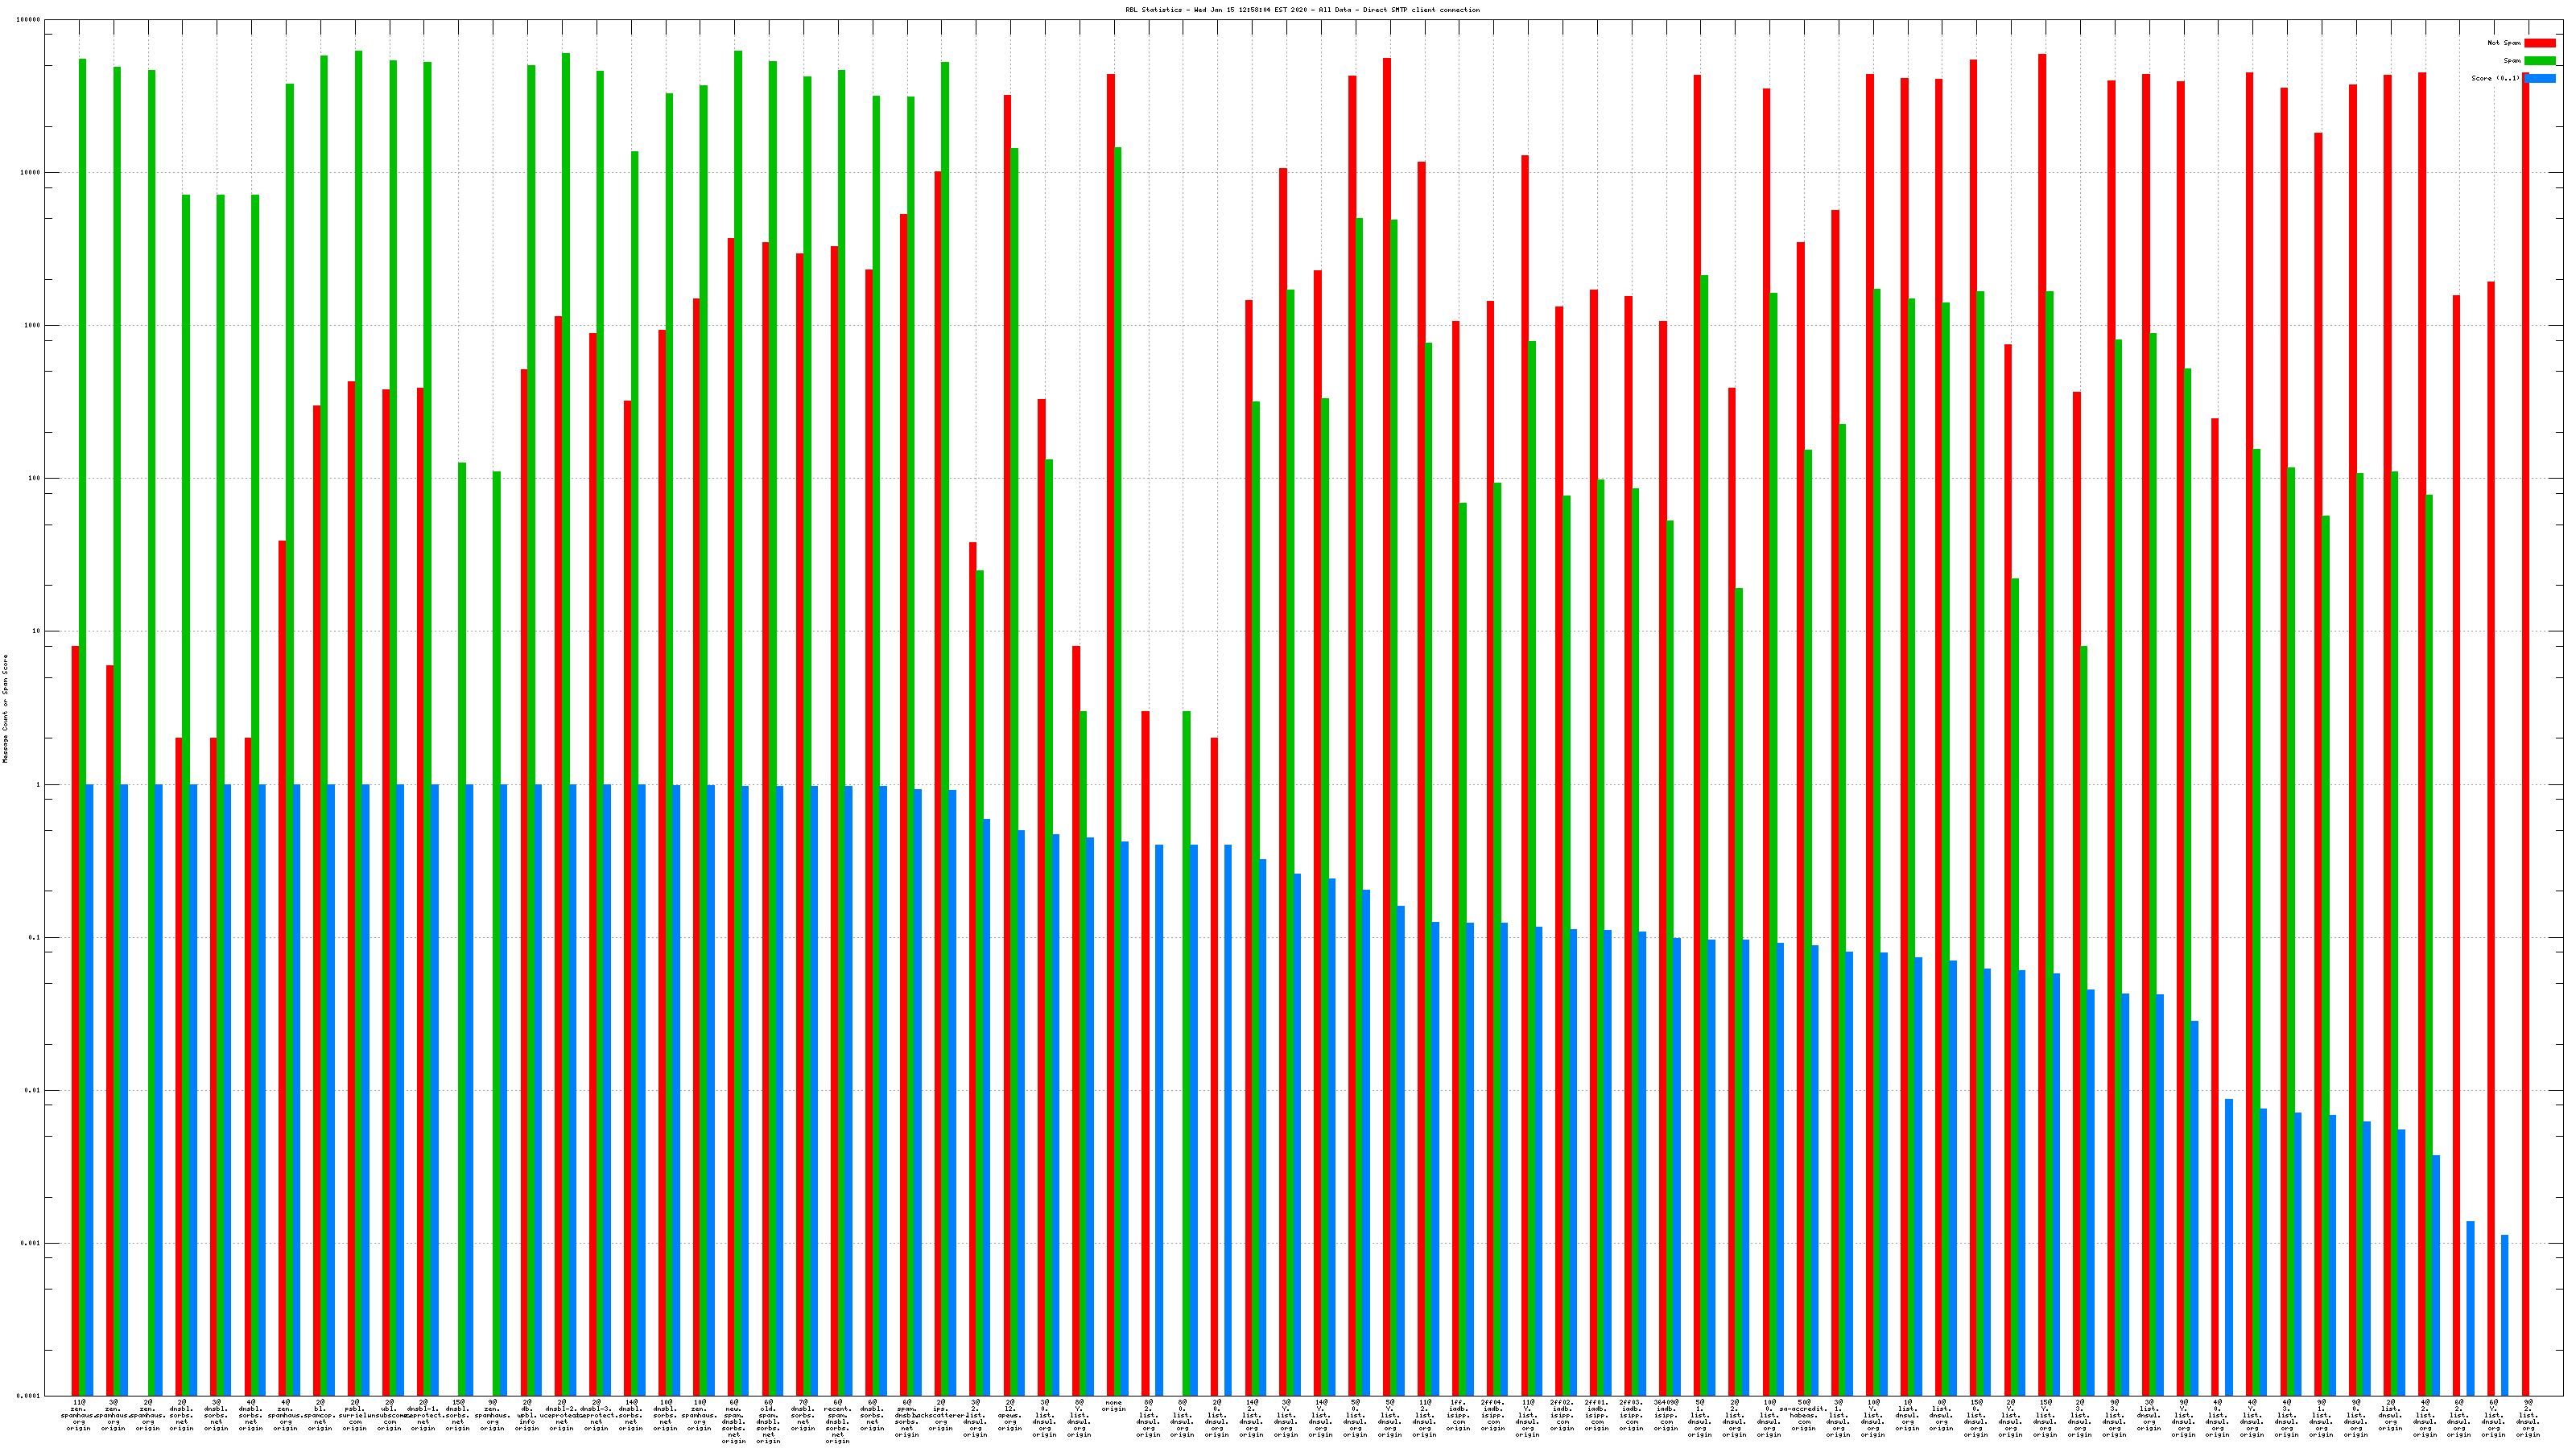Click the 100000 y-axis tick label
Viewport: 2576px width, 1448px height.
point(28,20)
